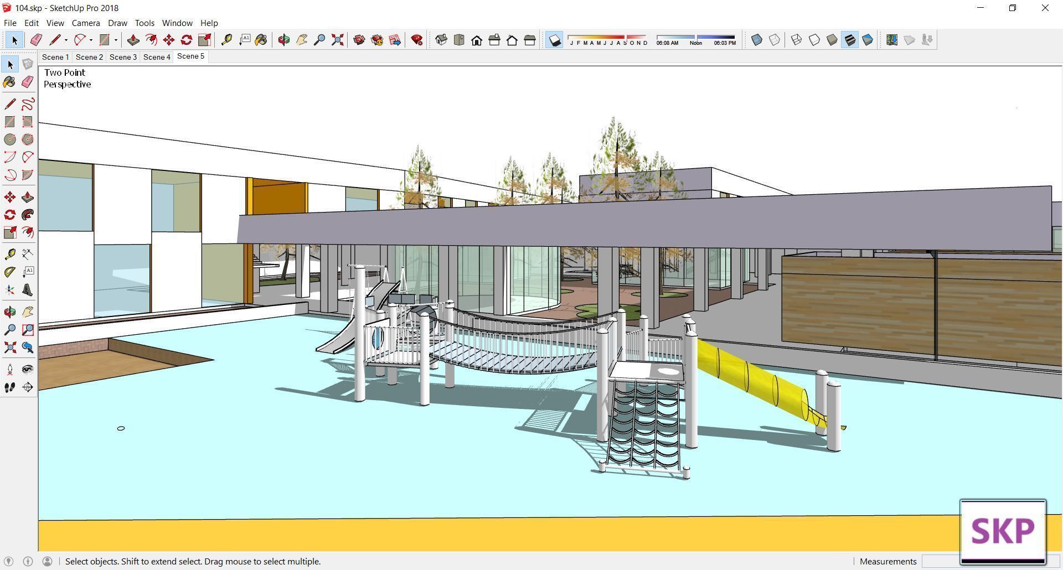This screenshot has height=570, width=1063.
Task: Switch to Top standard view
Action: click(459, 40)
